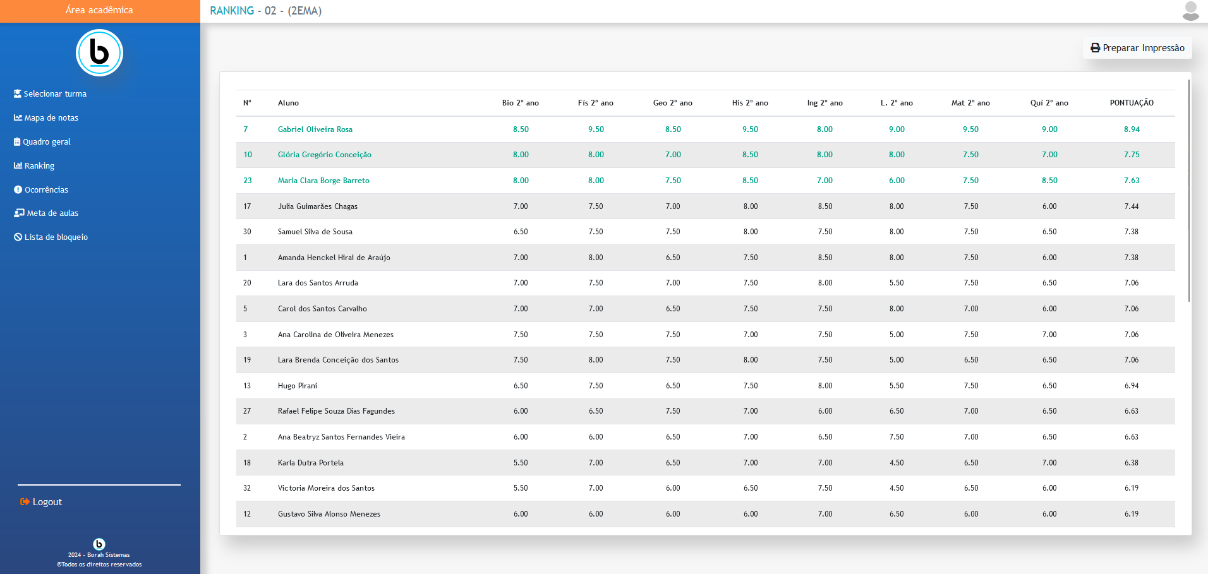
Task: Click Maria Clara Borge Barreto's score 7.63
Action: tap(1132, 181)
